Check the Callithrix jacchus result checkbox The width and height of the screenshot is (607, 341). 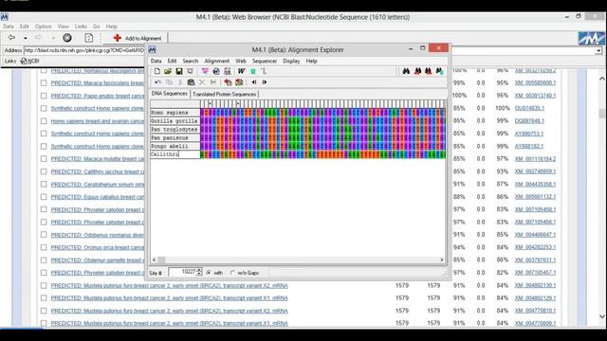coord(44,171)
